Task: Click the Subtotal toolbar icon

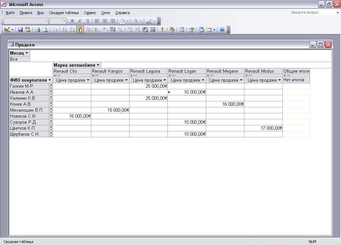Action: 105,30
